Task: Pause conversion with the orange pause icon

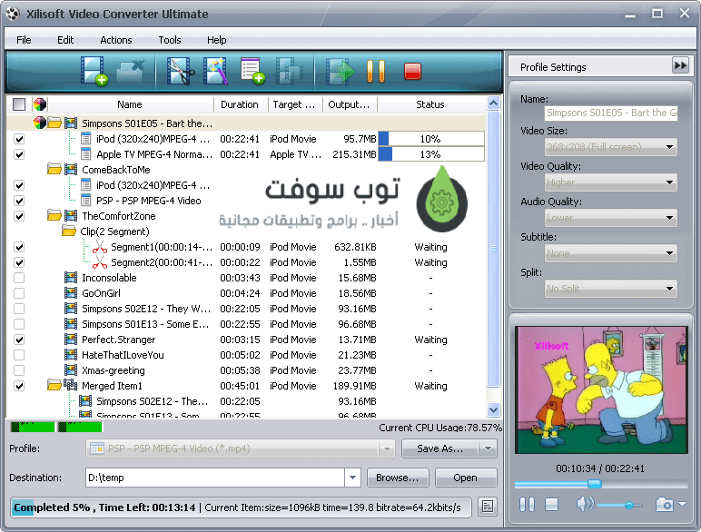Action: tap(376, 71)
